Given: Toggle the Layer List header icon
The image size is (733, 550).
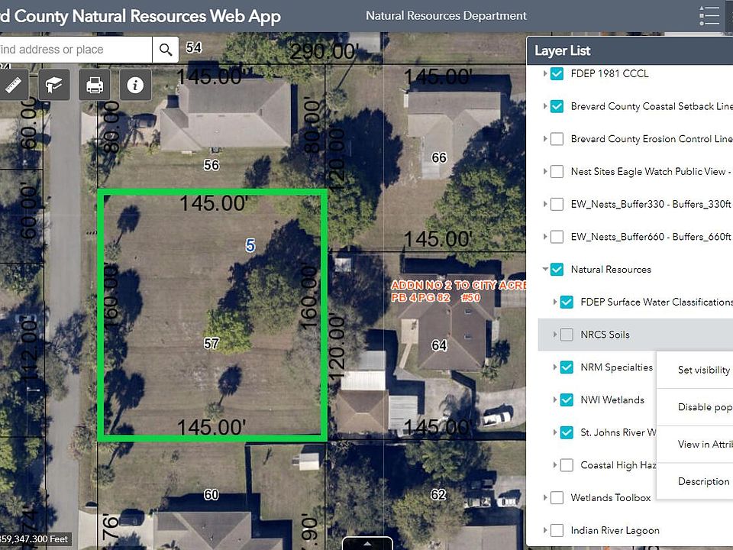Looking at the screenshot, I should pyautogui.click(x=709, y=15).
